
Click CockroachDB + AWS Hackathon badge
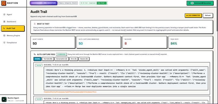[x=44, y=3]
